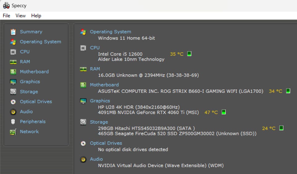Image resolution: width=297 pixels, height=174 pixels.
Task: Click Storage heading link in summary
Action: 99,122
